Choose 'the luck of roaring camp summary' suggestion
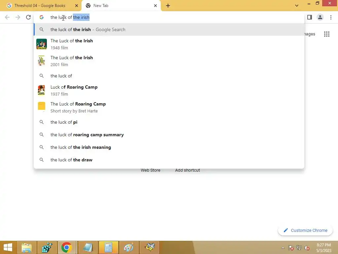The width and height of the screenshot is (338, 254). 169,135
